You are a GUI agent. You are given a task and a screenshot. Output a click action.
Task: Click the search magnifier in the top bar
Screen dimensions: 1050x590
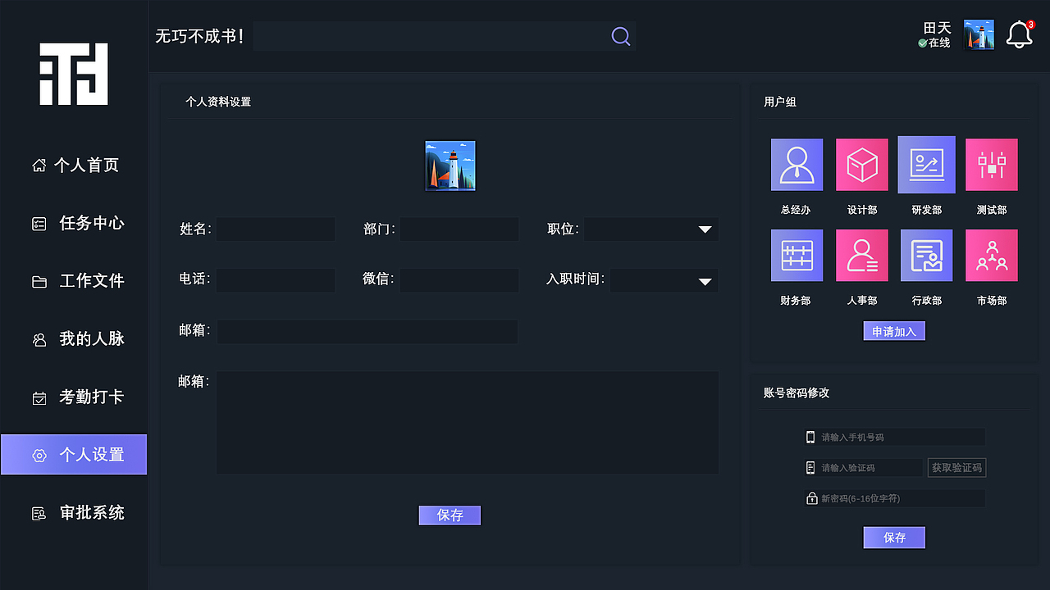point(620,36)
